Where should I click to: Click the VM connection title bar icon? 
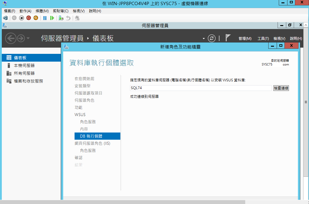pos(5,3)
